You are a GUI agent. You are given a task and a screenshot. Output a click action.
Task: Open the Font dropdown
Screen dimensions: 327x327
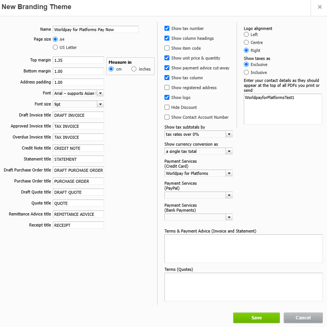pyautogui.click(x=101, y=93)
